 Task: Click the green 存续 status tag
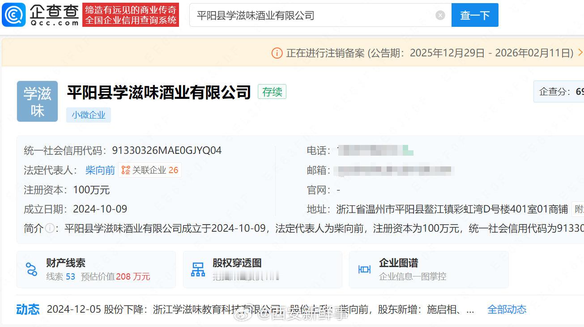[x=272, y=92]
